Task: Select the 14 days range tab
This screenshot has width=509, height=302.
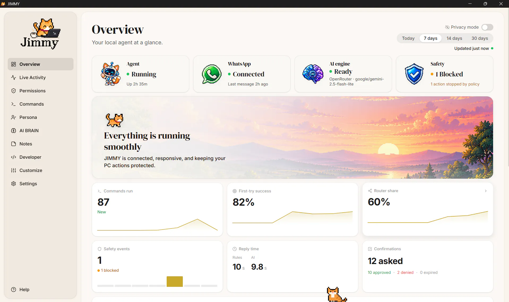Action: (454, 38)
